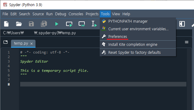
Task: Open the Debug menu
Action: [x=61, y=14]
